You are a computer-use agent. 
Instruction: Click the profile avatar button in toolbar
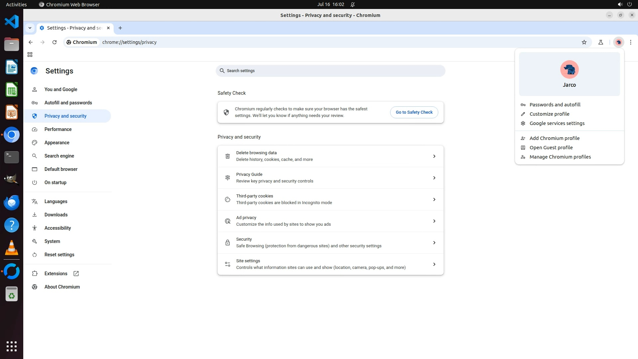pyautogui.click(x=618, y=42)
